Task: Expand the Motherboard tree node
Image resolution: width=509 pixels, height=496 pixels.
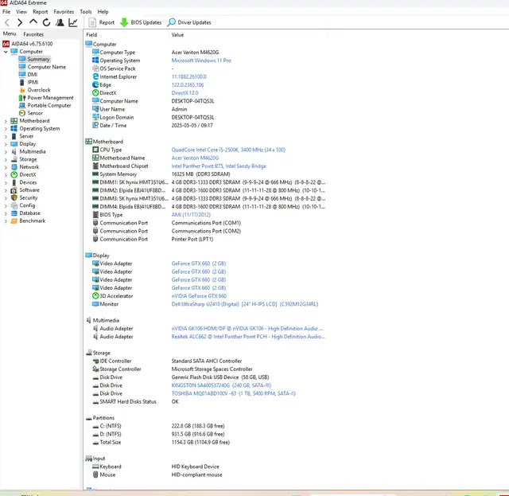Action: pos(6,121)
